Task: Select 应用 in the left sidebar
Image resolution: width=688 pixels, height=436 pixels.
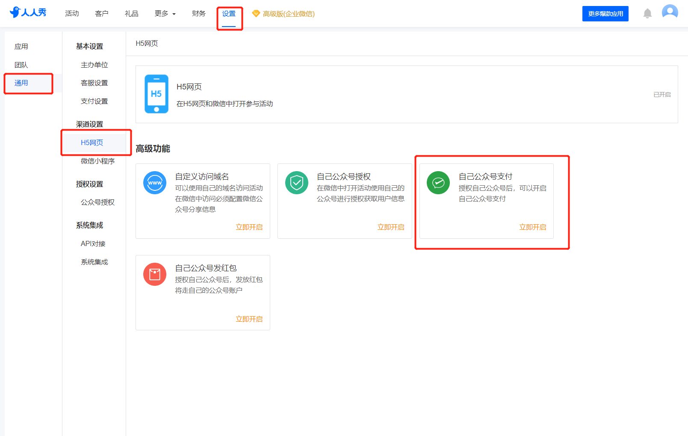Action: click(21, 46)
